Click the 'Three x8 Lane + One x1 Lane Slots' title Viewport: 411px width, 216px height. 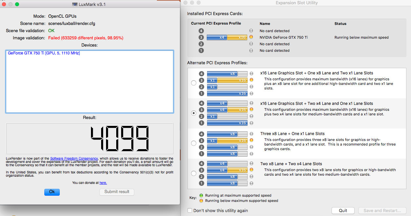tap(292, 134)
